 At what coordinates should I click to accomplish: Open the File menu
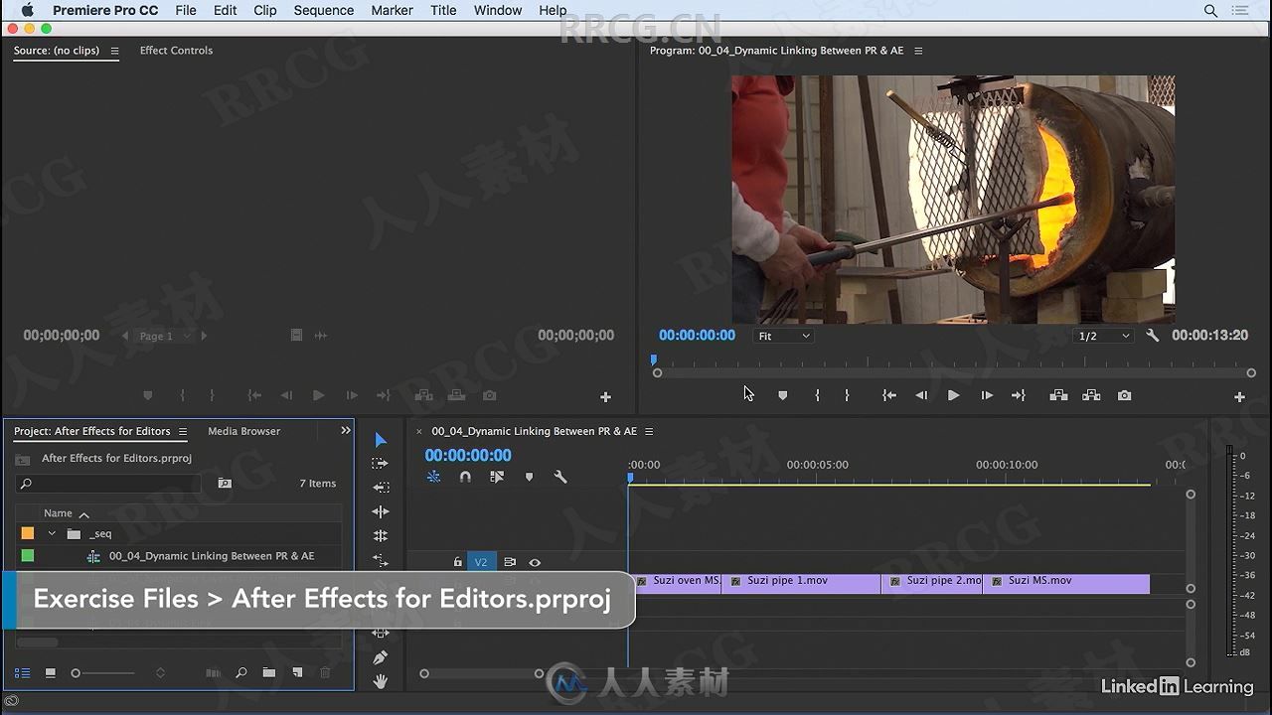click(x=186, y=10)
